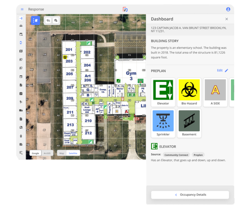The width and height of the screenshot is (244, 208).
Task: Click the fire truck icon in the left sidebar
Action: [21, 110]
